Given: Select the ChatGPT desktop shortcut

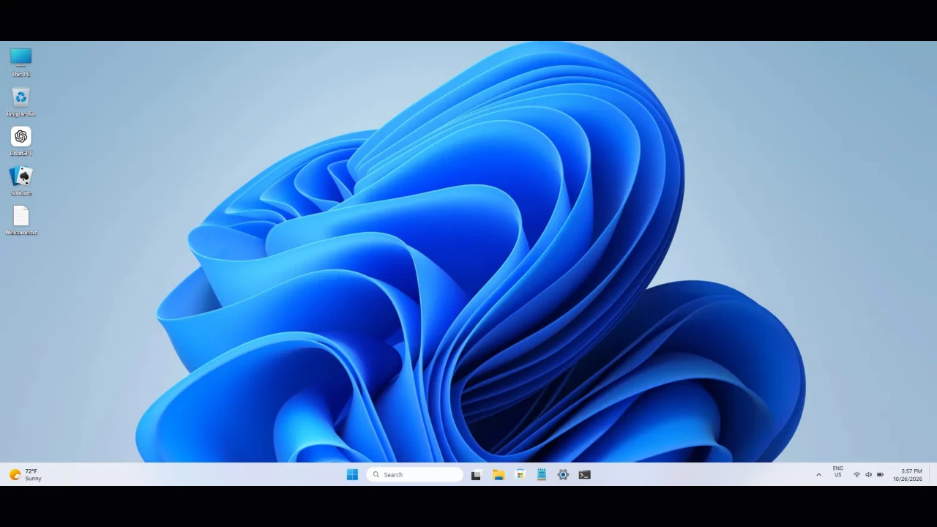Looking at the screenshot, I should 20,141.
